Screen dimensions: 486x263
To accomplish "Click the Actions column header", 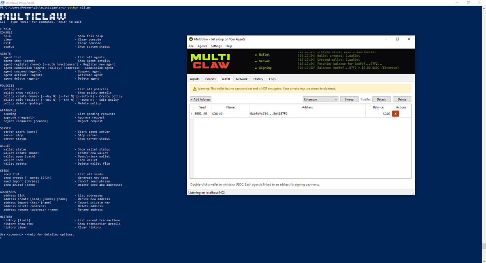I will click(x=401, y=107).
